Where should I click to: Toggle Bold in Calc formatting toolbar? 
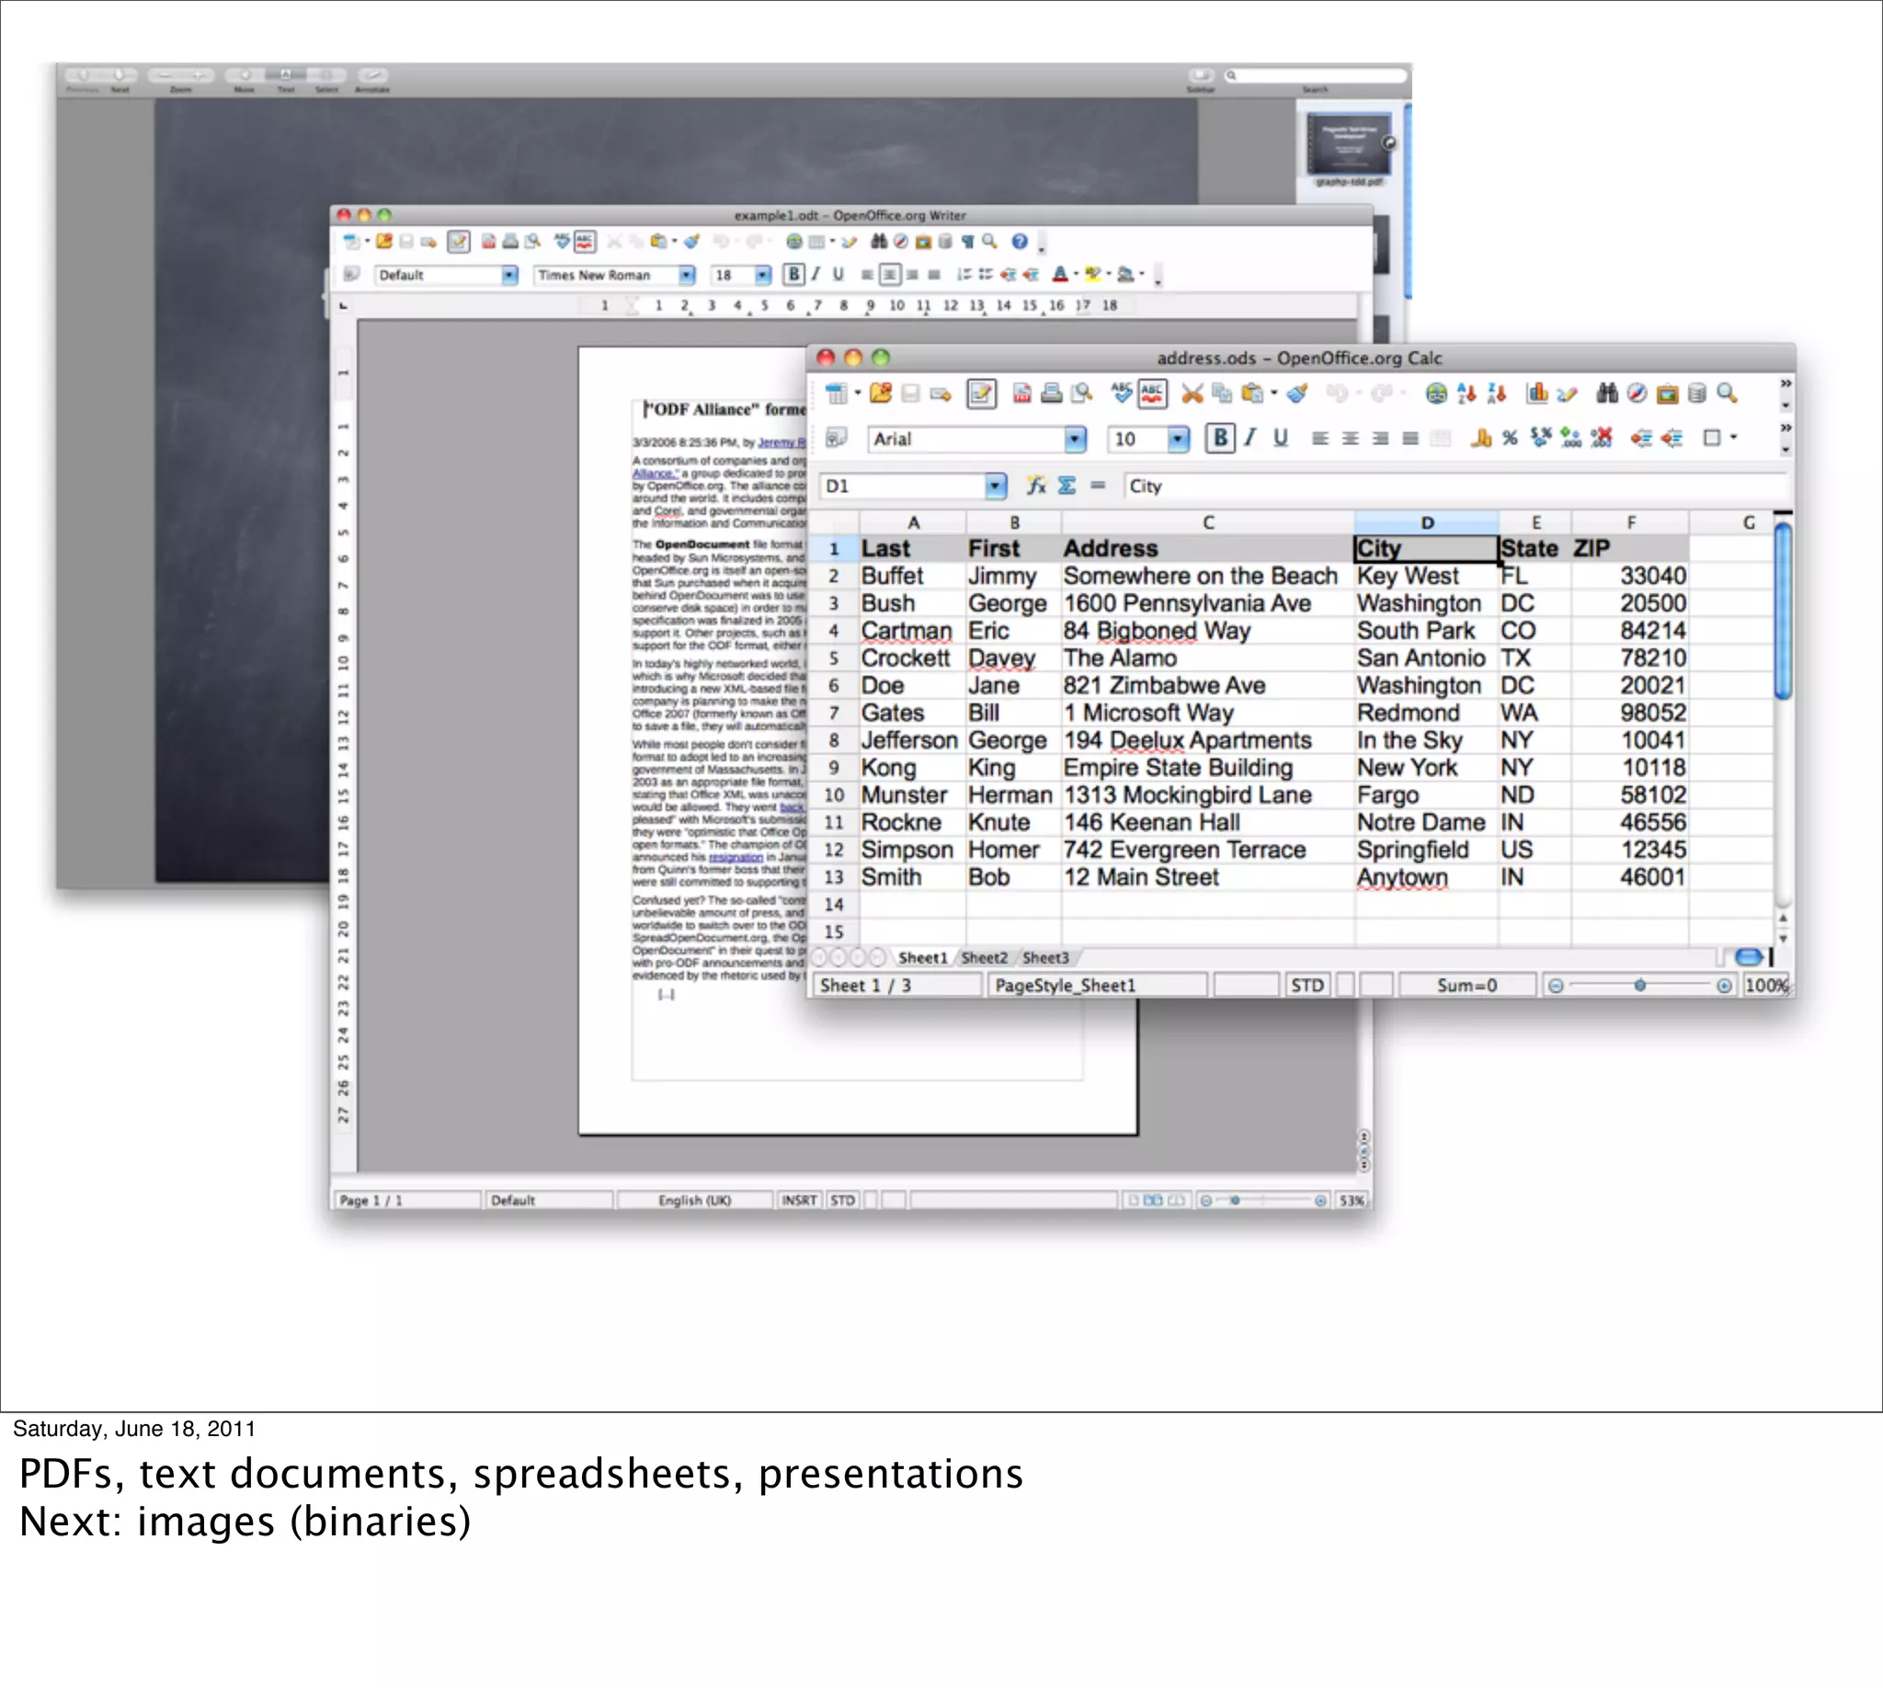point(1220,438)
